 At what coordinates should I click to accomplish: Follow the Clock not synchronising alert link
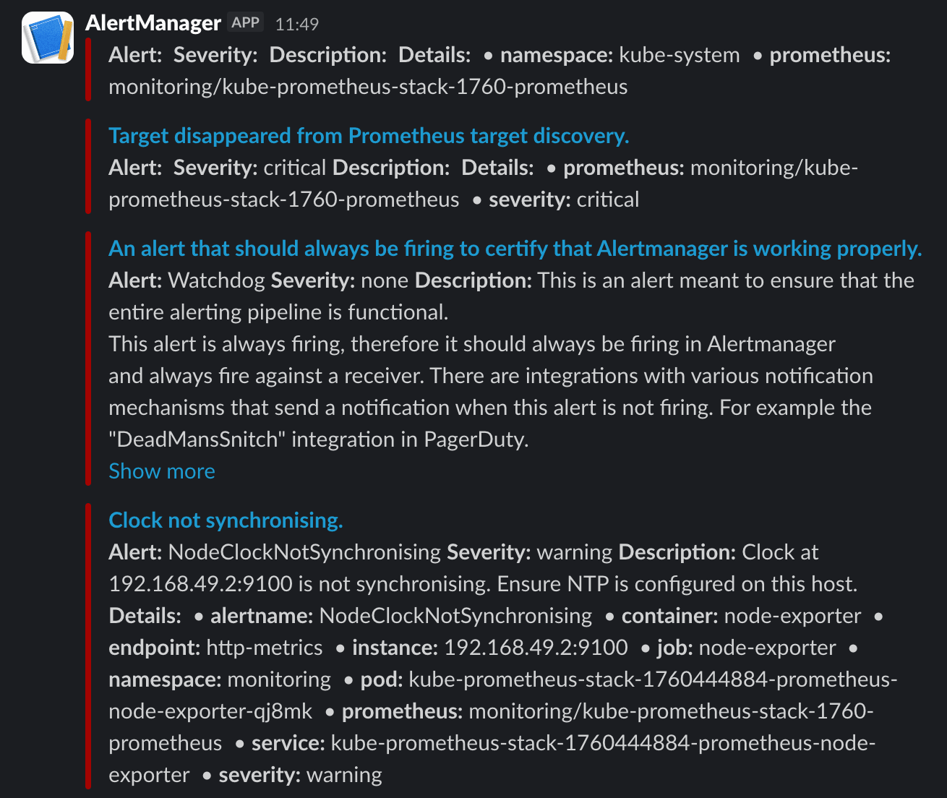226,520
